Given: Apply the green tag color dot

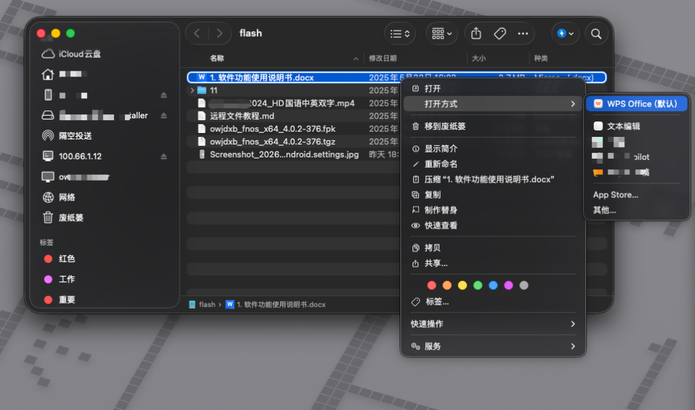Looking at the screenshot, I should [477, 285].
